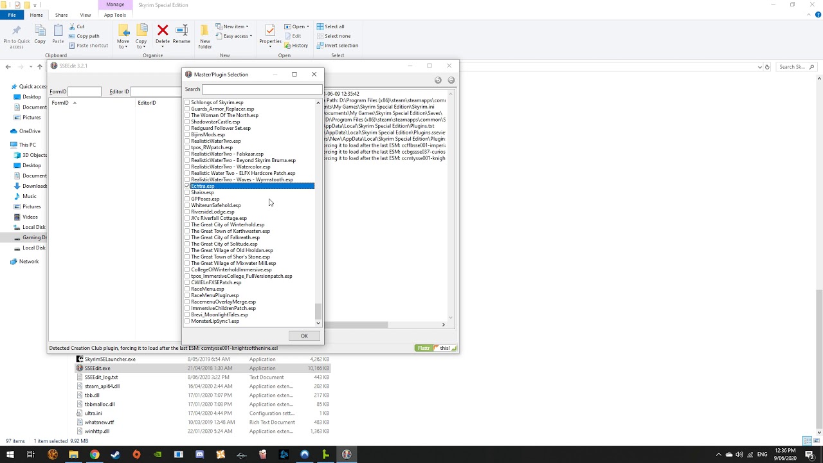Click the Flattr this button in SSEEdit
The width and height of the screenshot is (823, 463).
(x=436, y=348)
